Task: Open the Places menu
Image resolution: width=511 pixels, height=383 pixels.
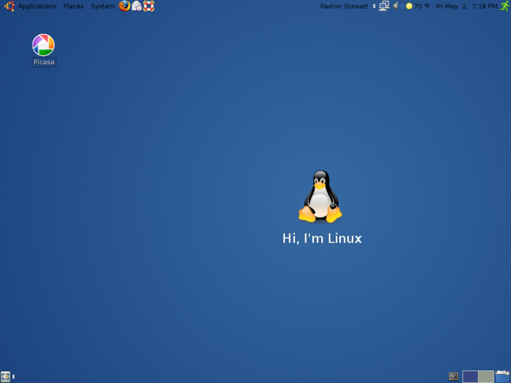Action: click(x=73, y=6)
